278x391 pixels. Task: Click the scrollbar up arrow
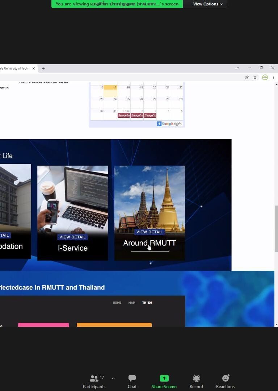276,84
